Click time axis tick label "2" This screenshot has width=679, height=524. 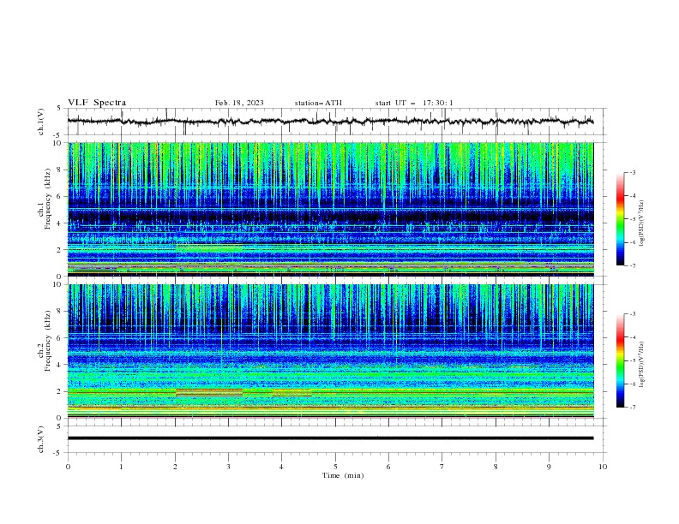click(175, 467)
